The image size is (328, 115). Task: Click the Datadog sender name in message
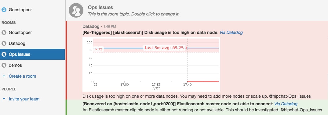91,26
